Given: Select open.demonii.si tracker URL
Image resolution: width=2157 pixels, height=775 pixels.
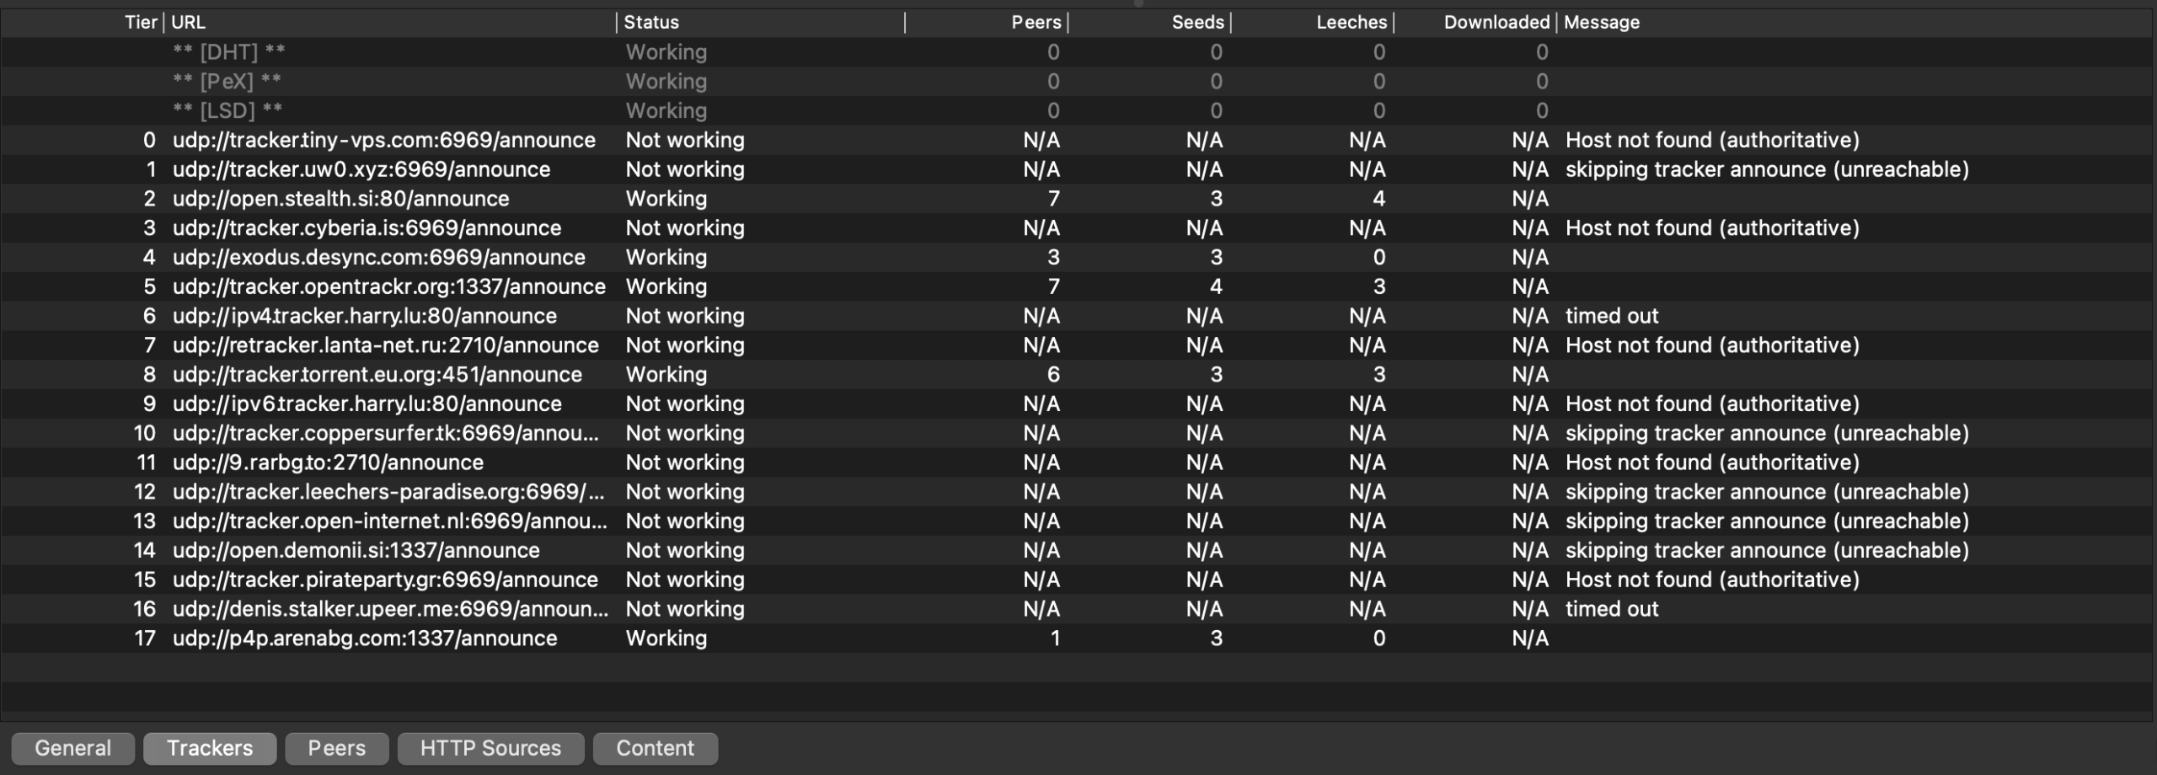Looking at the screenshot, I should (356, 550).
